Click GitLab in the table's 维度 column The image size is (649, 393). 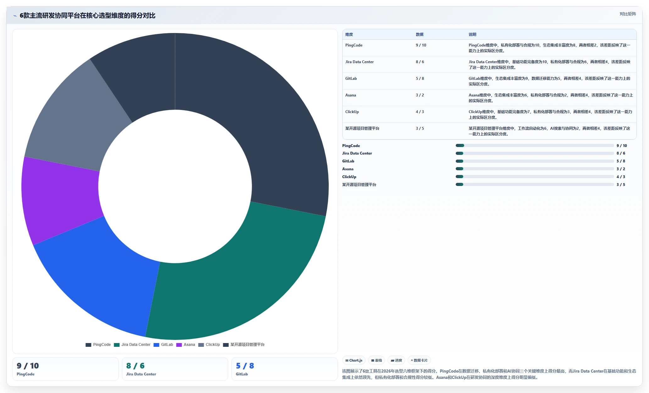351,79
